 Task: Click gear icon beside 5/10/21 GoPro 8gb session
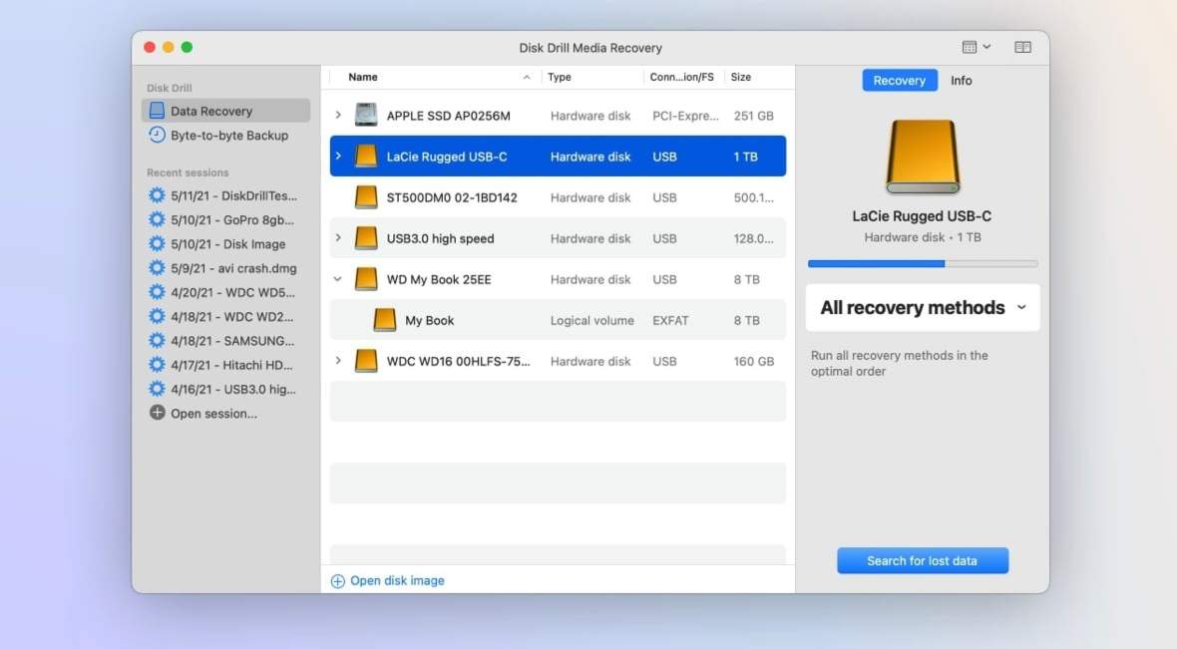pyautogui.click(x=157, y=220)
